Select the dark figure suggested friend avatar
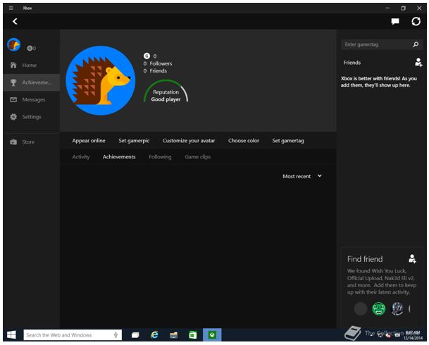Viewport: 429px width, 345px height. coord(397,309)
